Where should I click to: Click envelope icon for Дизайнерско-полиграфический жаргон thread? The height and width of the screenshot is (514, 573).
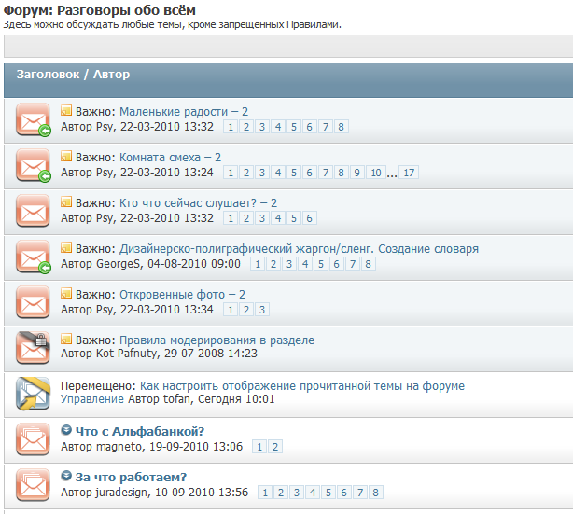click(x=33, y=257)
